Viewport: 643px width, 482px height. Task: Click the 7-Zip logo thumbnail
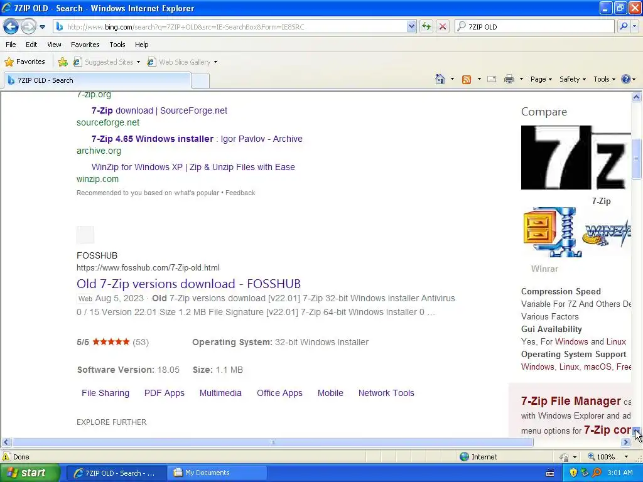[x=576, y=158]
